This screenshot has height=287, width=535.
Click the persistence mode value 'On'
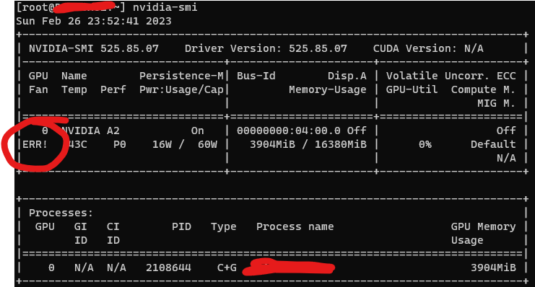198,131
